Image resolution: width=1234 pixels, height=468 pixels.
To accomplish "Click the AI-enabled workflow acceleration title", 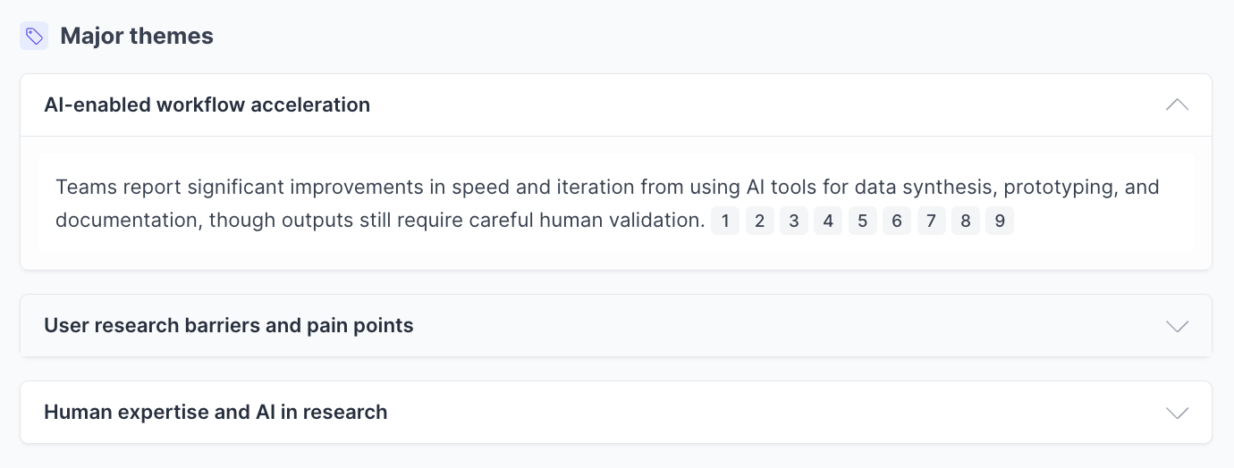I will (207, 104).
